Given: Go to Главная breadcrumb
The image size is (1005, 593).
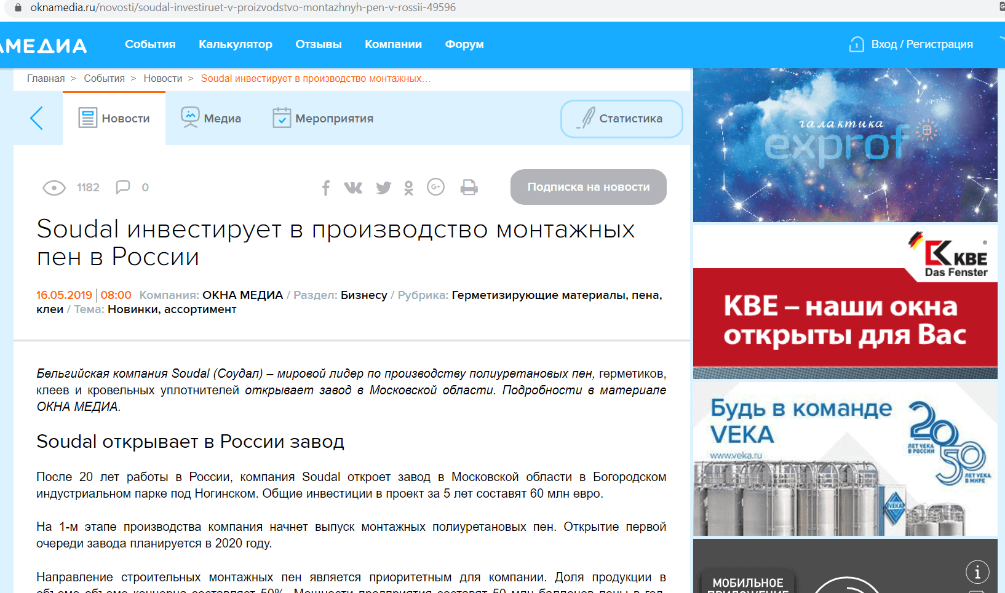Looking at the screenshot, I should (x=46, y=79).
